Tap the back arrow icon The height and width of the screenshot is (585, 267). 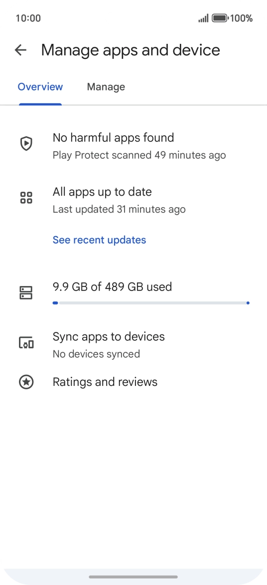[20, 50]
